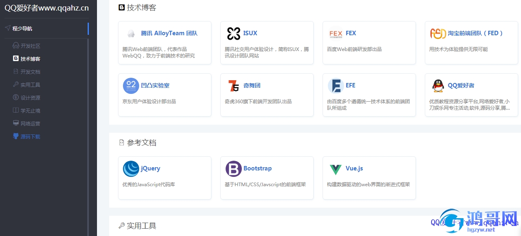Open the Vue.js title link

pos(354,168)
